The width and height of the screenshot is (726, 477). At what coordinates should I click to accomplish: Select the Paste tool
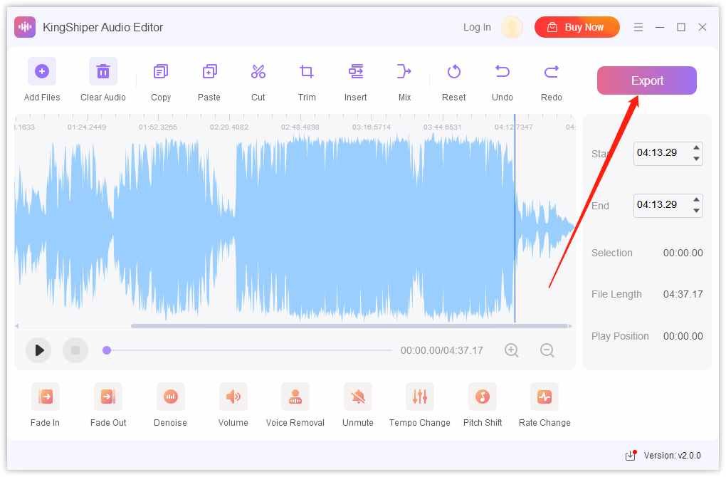click(209, 72)
